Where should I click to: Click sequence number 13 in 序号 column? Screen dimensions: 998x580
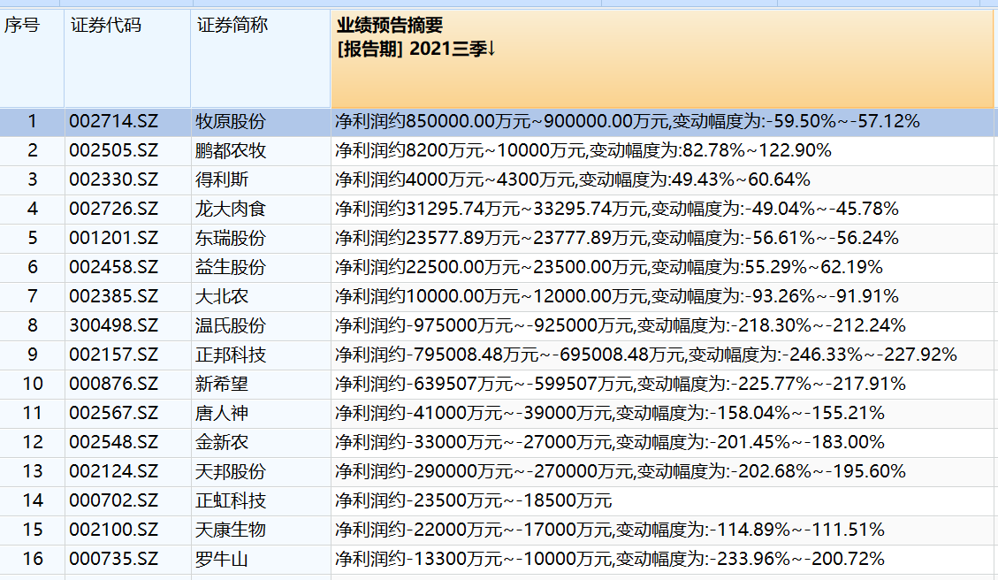pos(33,471)
